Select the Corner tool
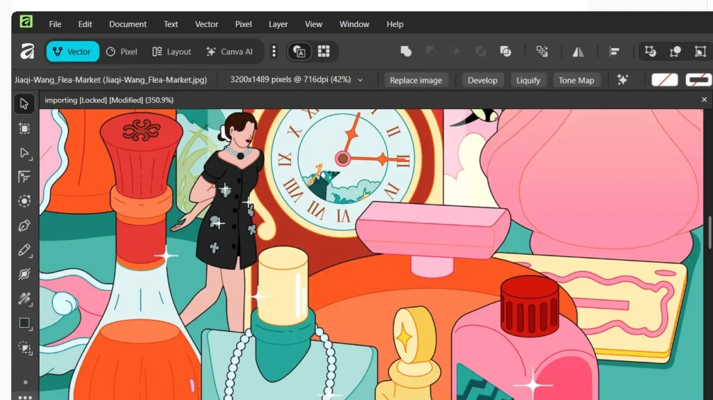 point(24,177)
